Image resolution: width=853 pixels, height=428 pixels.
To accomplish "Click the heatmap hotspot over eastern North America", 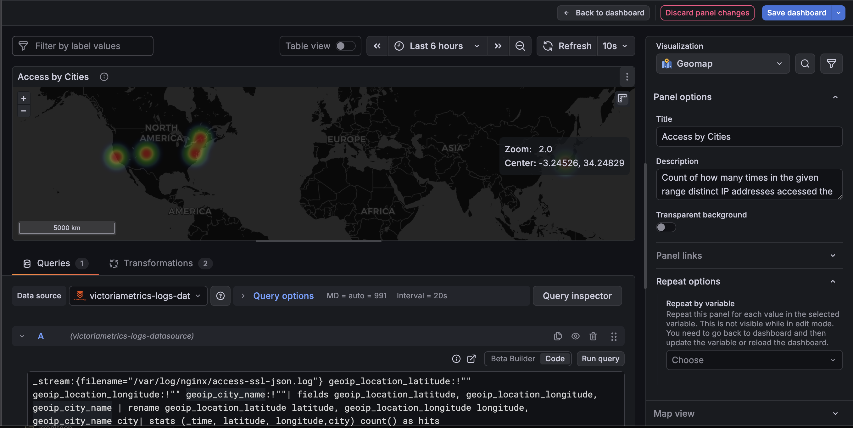I will click(198, 146).
